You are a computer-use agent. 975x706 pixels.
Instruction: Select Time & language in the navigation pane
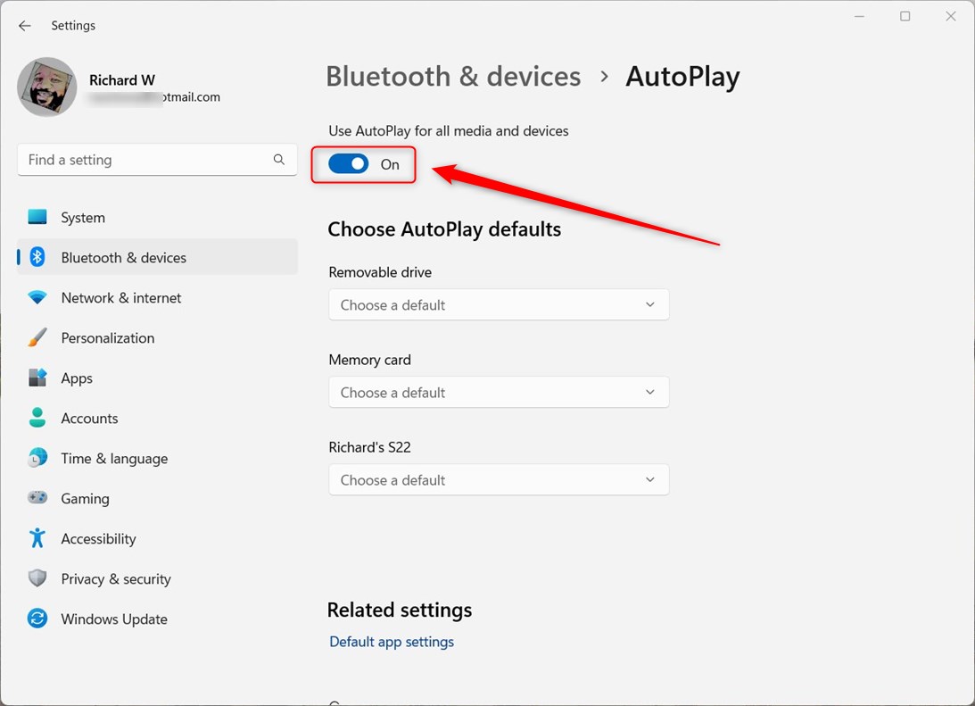[x=113, y=458]
